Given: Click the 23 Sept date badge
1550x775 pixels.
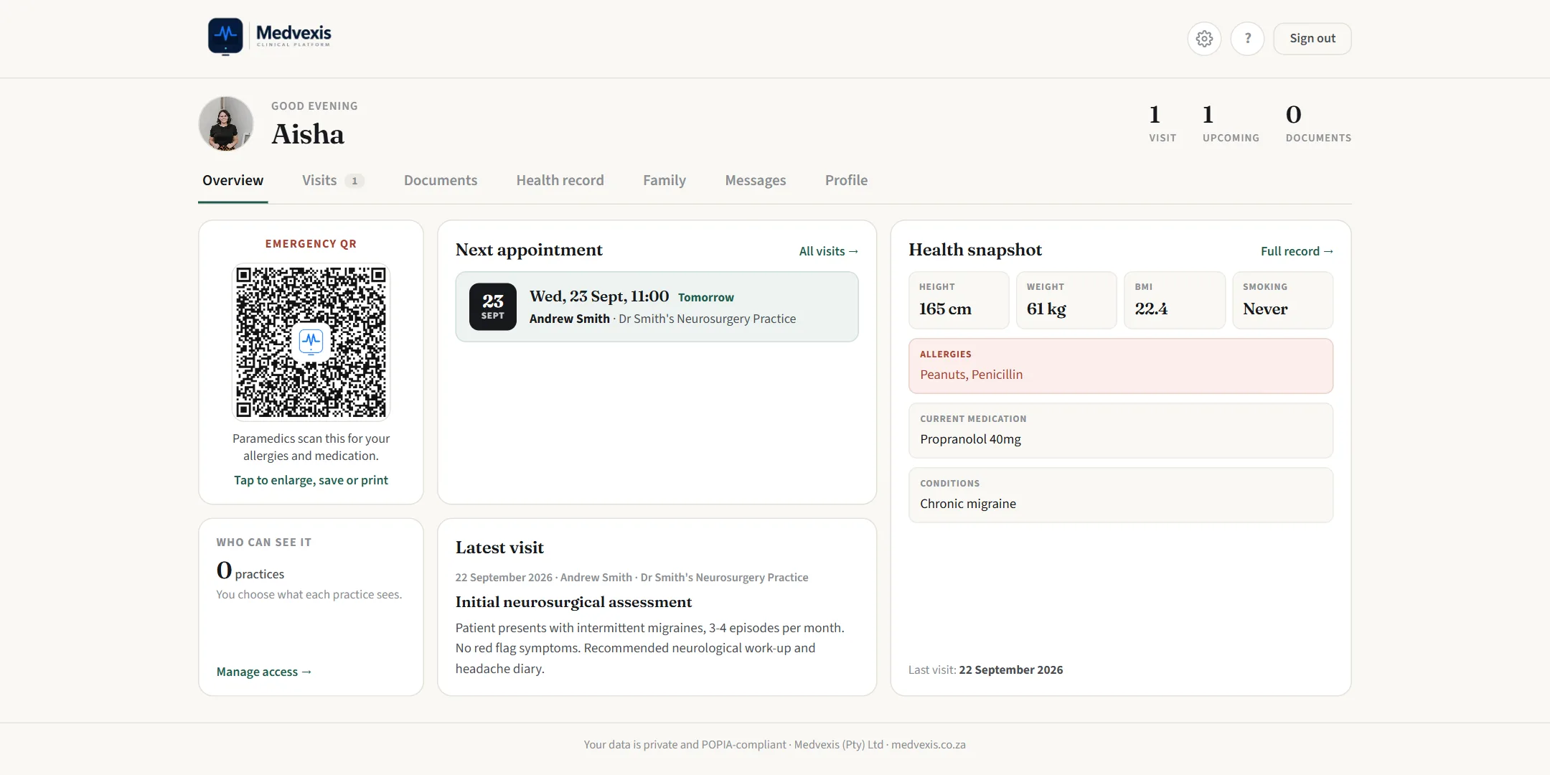Looking at the screenshot, I should pyautogui.click(x=493, y=306).
